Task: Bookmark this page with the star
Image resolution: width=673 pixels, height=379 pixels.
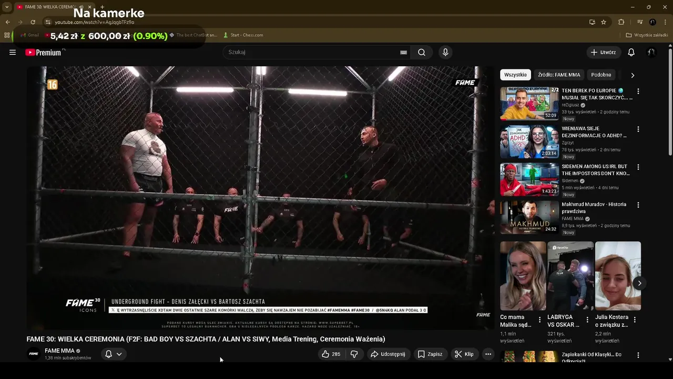Action: click(604, 22)
